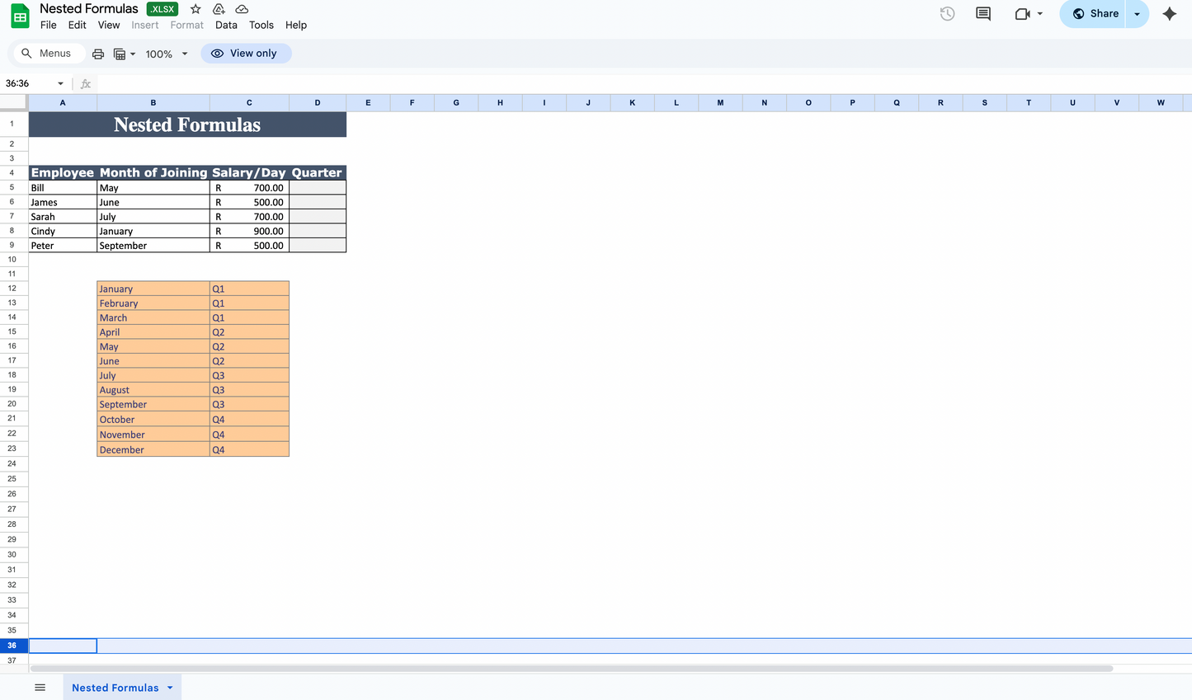The width and height of the screenshot is (1192, 700).
Task: Click the View only mode button
Action: point(246,53)
